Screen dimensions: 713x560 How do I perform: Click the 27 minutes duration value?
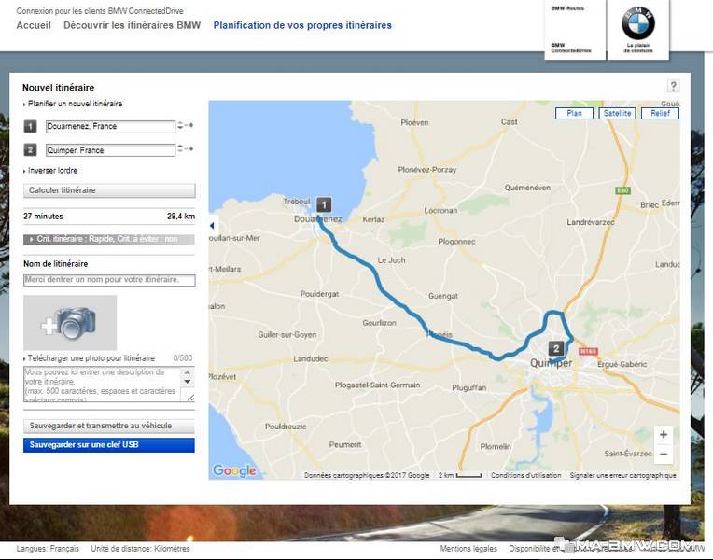43,217
